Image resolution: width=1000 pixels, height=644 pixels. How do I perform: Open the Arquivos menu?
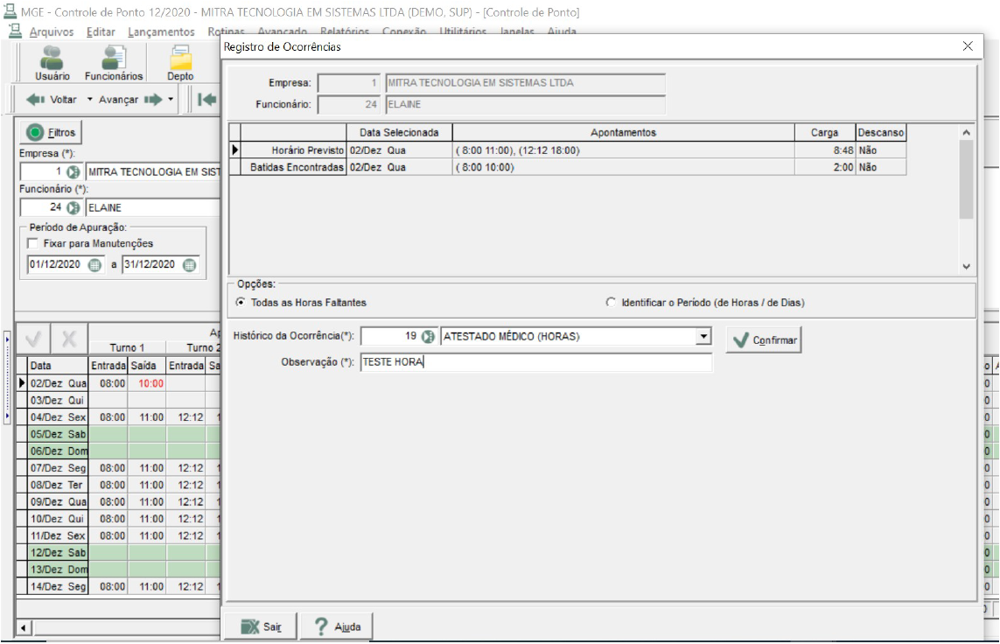click(51, 31)
